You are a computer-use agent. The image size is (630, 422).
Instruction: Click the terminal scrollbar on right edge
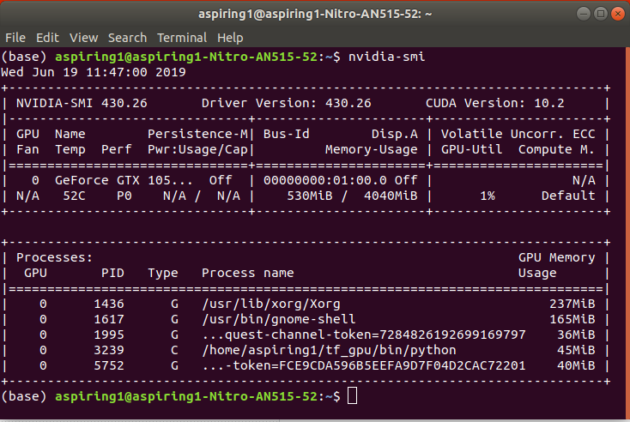click(x=628, y=233)
